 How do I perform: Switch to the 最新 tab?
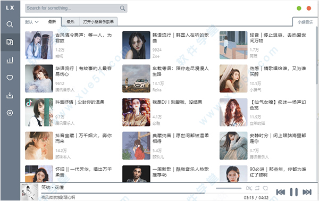click(x=52, y=22)
